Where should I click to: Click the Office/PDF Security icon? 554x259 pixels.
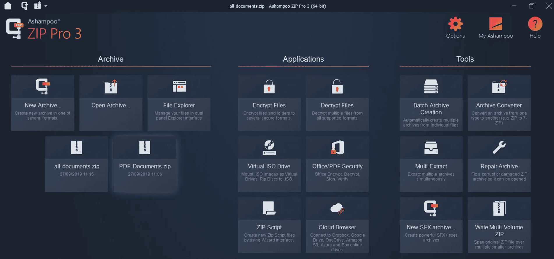coord(337,147)
